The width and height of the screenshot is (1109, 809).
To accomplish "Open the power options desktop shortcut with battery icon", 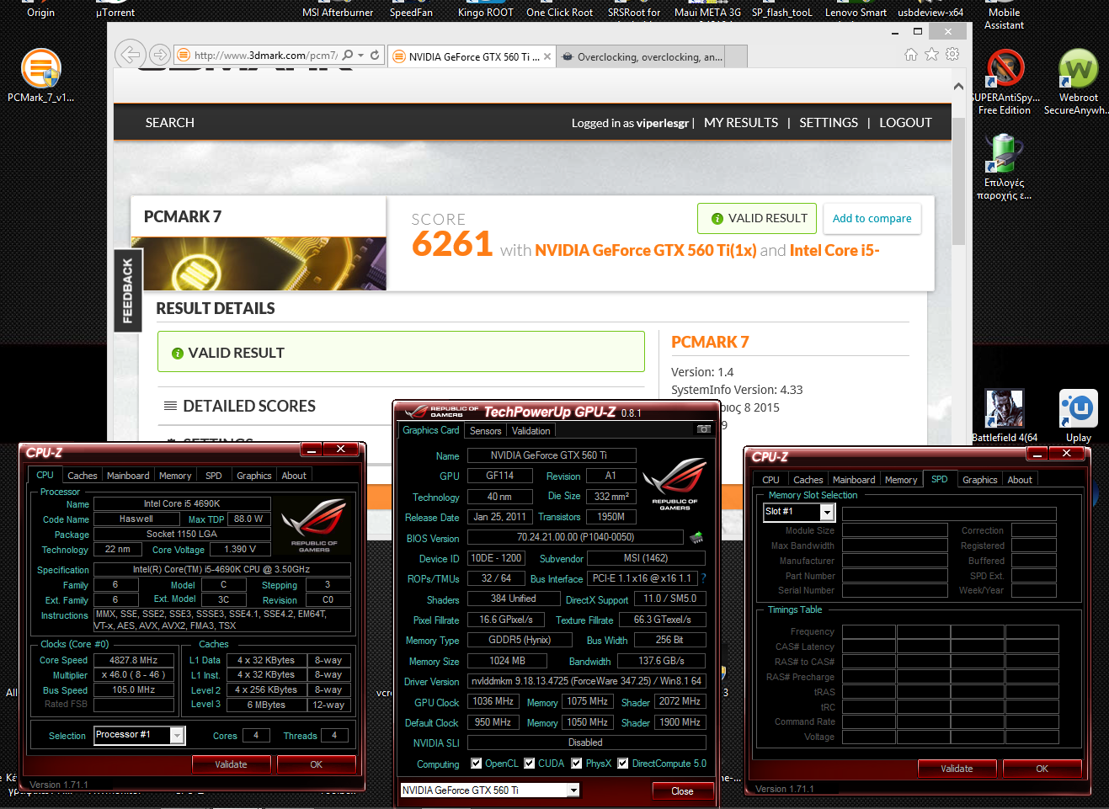I will (1004, 167).
